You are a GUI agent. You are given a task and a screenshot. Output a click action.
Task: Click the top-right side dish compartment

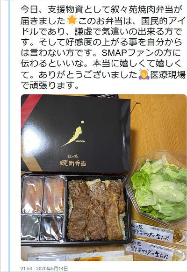coord(54,194)
